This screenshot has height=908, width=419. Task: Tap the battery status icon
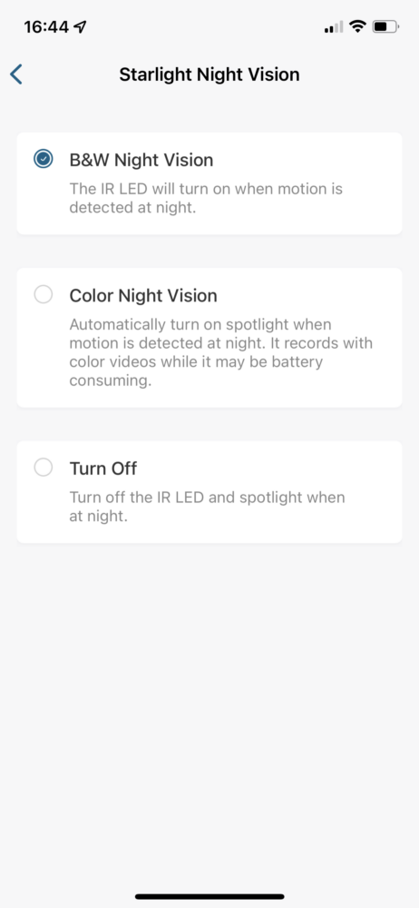[x=385, y=26]
